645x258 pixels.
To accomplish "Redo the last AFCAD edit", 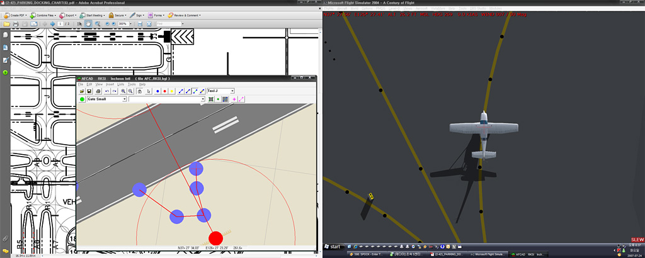I will (115, 91).
